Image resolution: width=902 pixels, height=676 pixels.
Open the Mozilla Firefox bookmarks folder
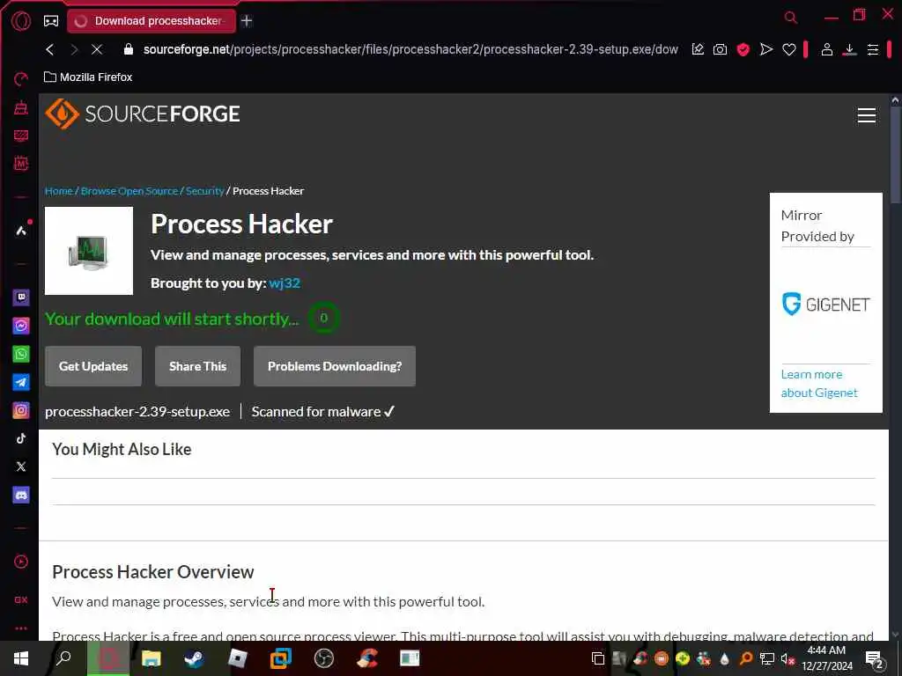click(88, 77)
